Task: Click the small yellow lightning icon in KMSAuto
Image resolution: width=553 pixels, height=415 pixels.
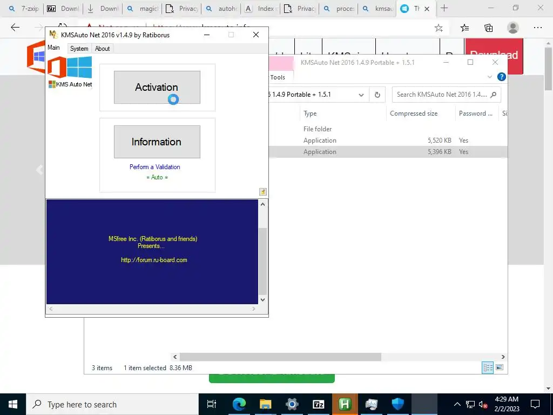Action: (x=263, y=192)
